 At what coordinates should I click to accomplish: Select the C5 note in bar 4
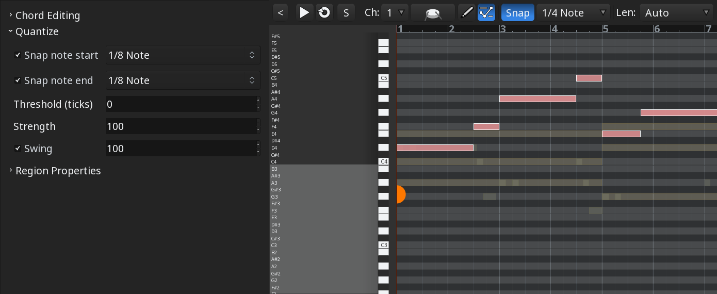(589, 78)
